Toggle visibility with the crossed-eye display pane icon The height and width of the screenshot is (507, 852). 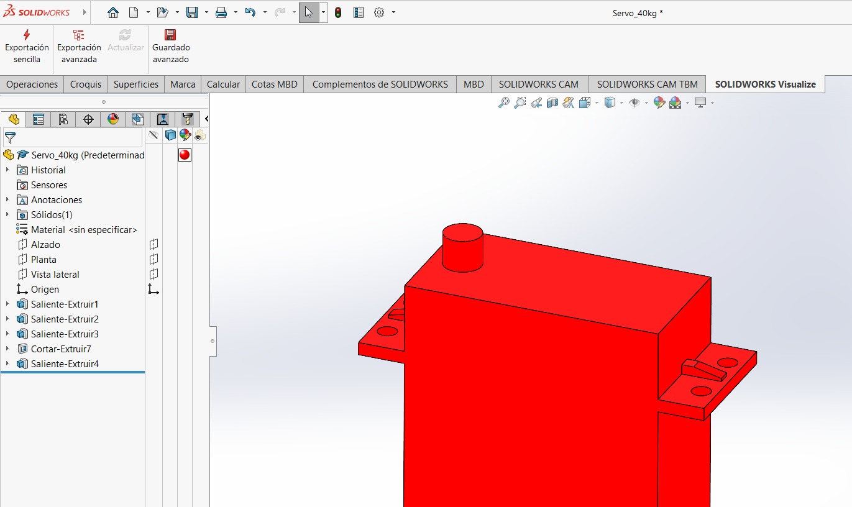coord(154,135)
